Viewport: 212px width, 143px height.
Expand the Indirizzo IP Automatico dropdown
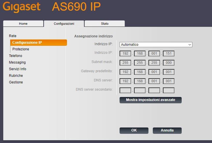click(x=156, y=45)
